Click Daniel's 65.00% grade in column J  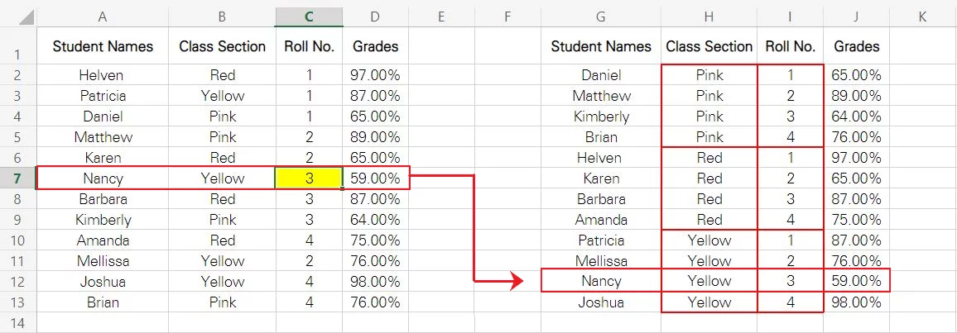tap(856, 75)
